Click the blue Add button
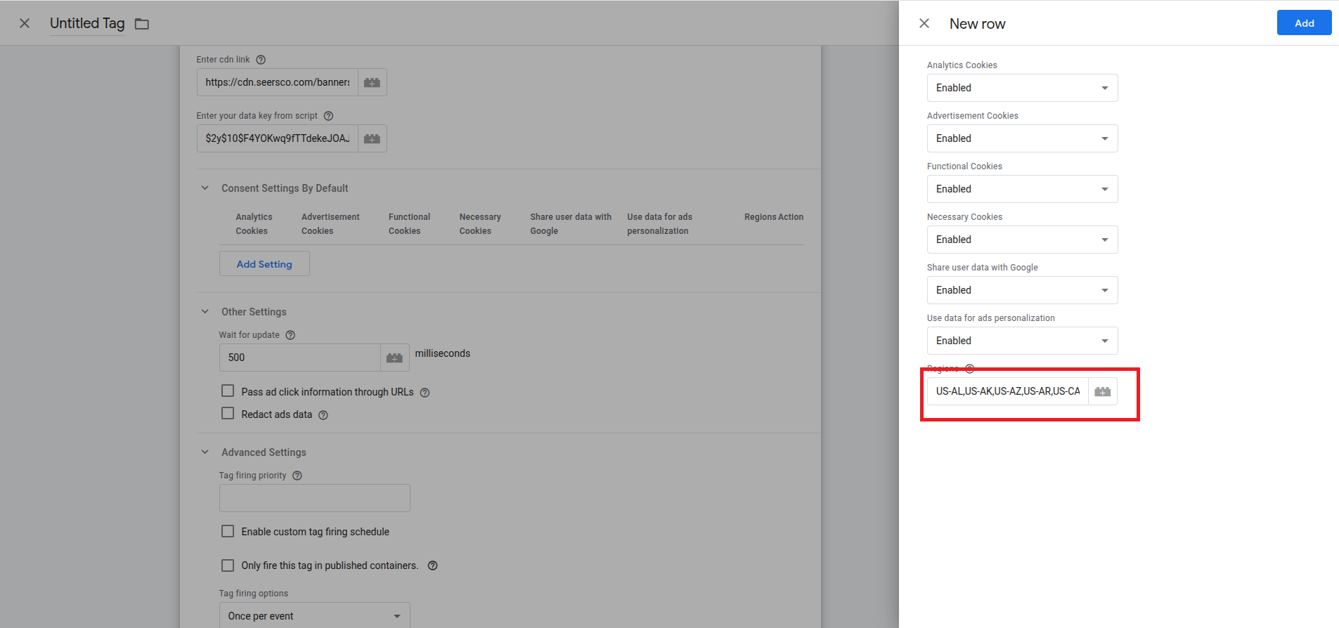 click(x=1304, y=23)
